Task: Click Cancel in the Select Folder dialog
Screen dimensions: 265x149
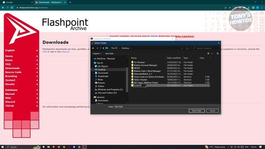Action: click(212, 111)
